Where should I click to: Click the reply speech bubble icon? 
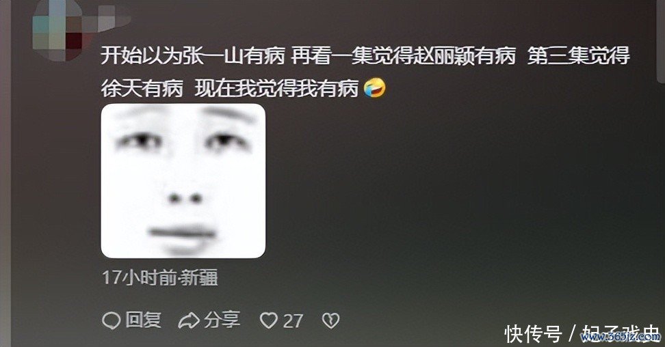tap(112, 321)
